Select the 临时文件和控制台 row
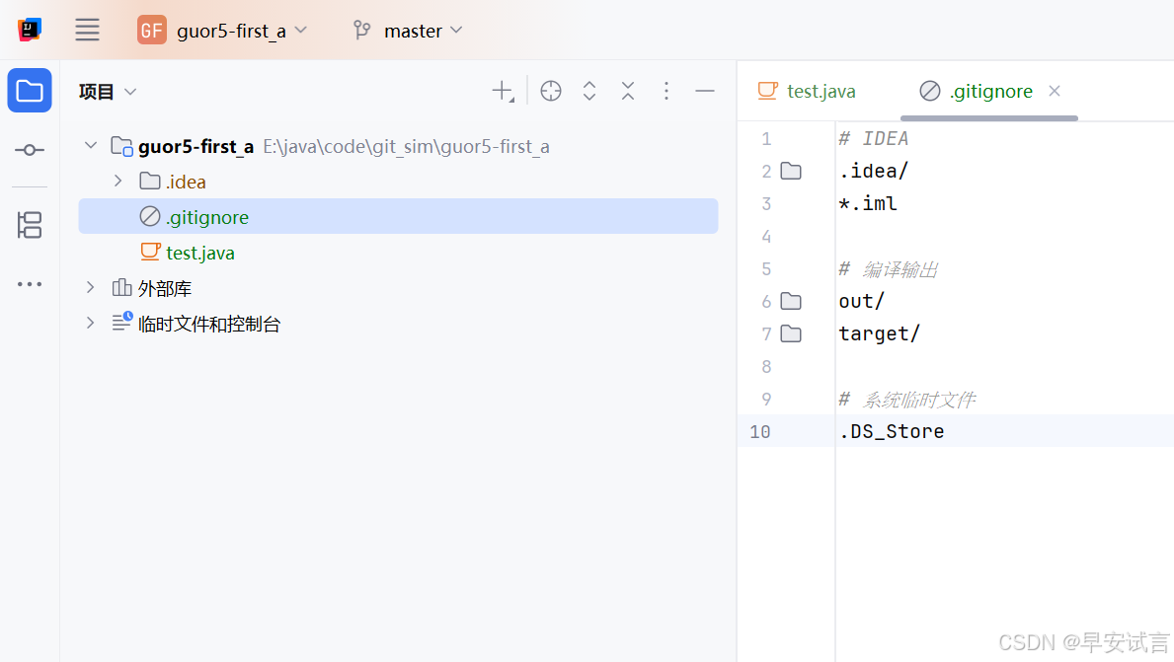 [x=398, y=324]
